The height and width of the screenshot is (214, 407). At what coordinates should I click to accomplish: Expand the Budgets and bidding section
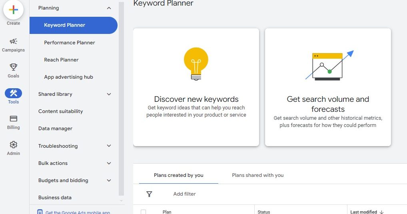pyautogui.click(x=109, y=180)
